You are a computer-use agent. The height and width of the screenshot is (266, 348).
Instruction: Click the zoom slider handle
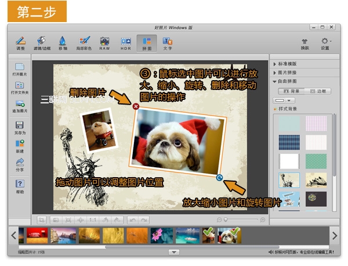[x=226, y=220]
